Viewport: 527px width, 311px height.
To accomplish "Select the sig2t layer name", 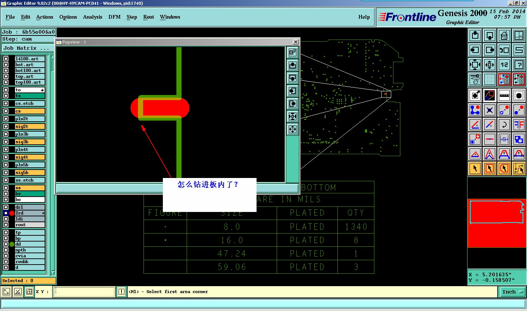I will point(30,126).
